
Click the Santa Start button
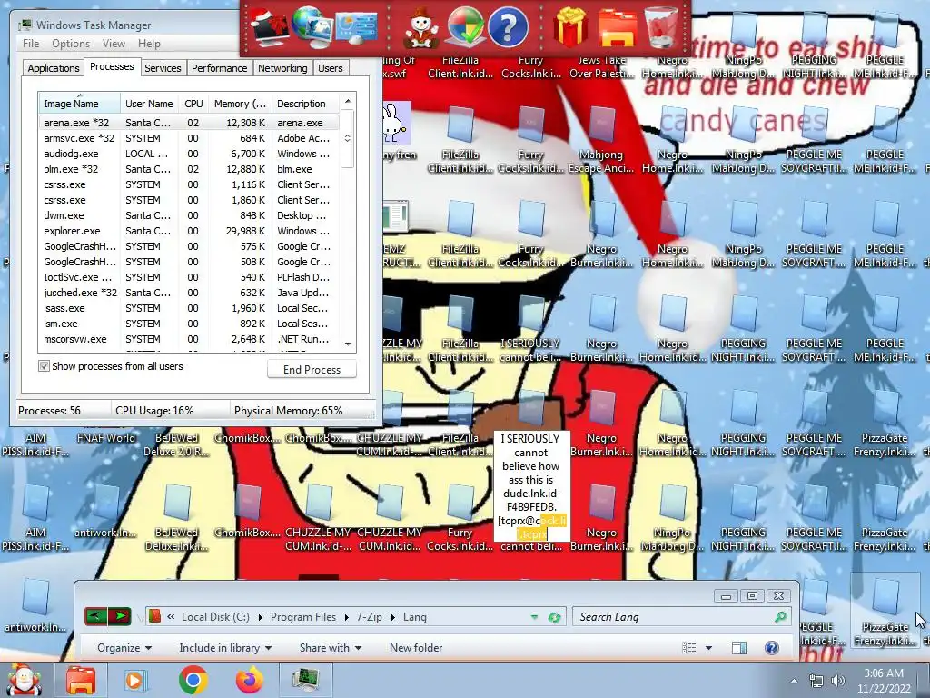click(24, 680)
